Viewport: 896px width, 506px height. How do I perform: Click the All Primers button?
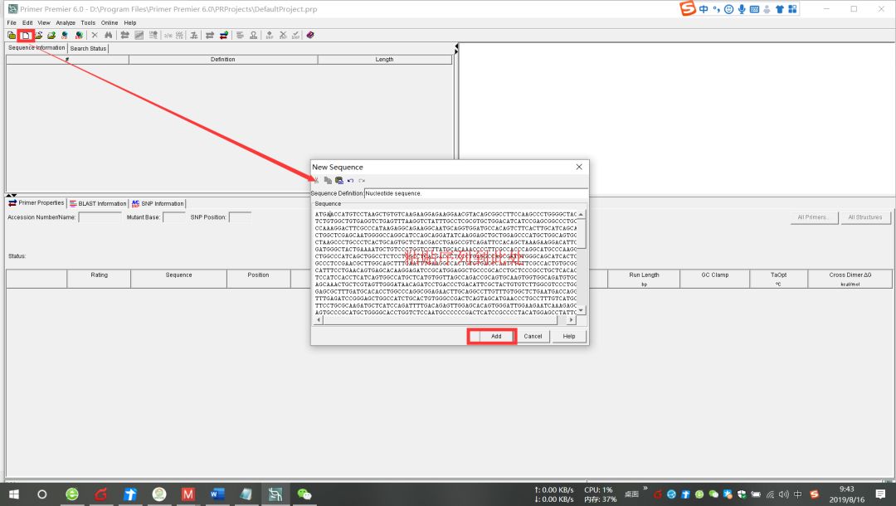(814, 217)
